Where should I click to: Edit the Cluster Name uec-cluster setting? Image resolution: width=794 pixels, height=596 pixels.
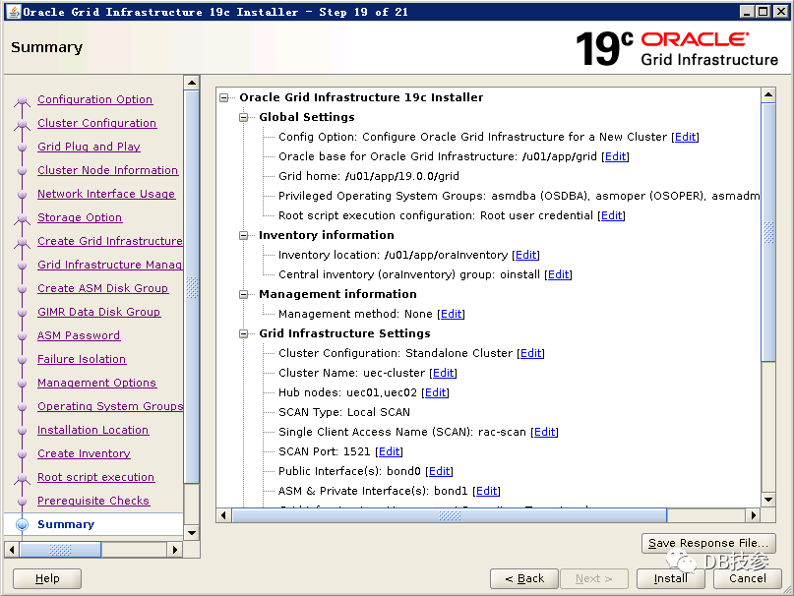443,373
